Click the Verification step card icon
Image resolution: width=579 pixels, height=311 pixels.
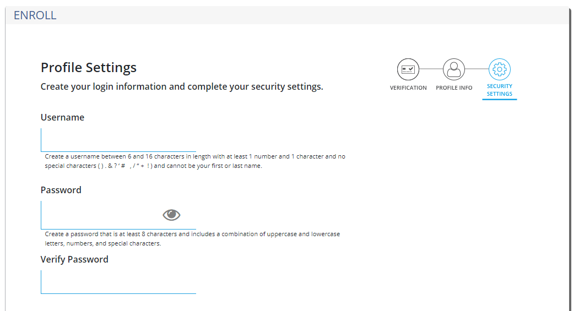click(408, 69)
